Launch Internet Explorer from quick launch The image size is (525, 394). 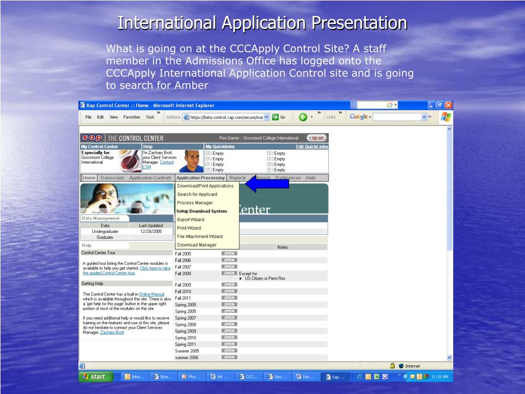point(359,377)
